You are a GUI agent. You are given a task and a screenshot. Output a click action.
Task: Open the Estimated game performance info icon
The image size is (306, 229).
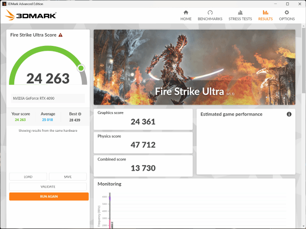pyautogui.click(x=289, y=114)
